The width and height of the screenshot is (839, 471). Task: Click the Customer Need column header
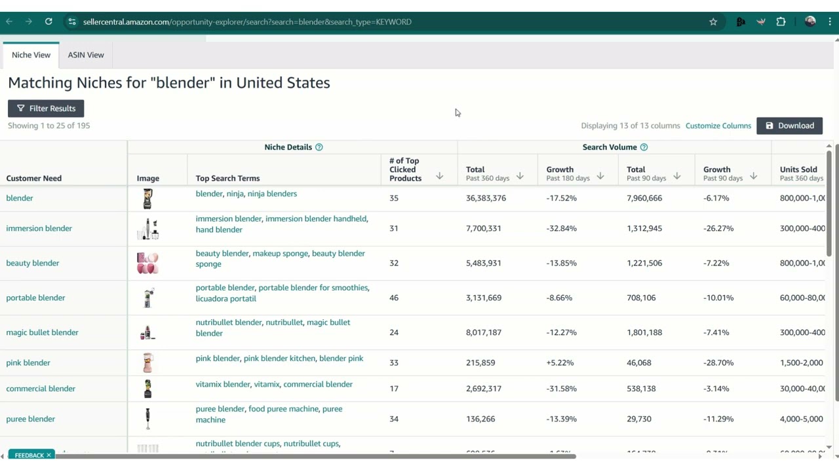34,178
